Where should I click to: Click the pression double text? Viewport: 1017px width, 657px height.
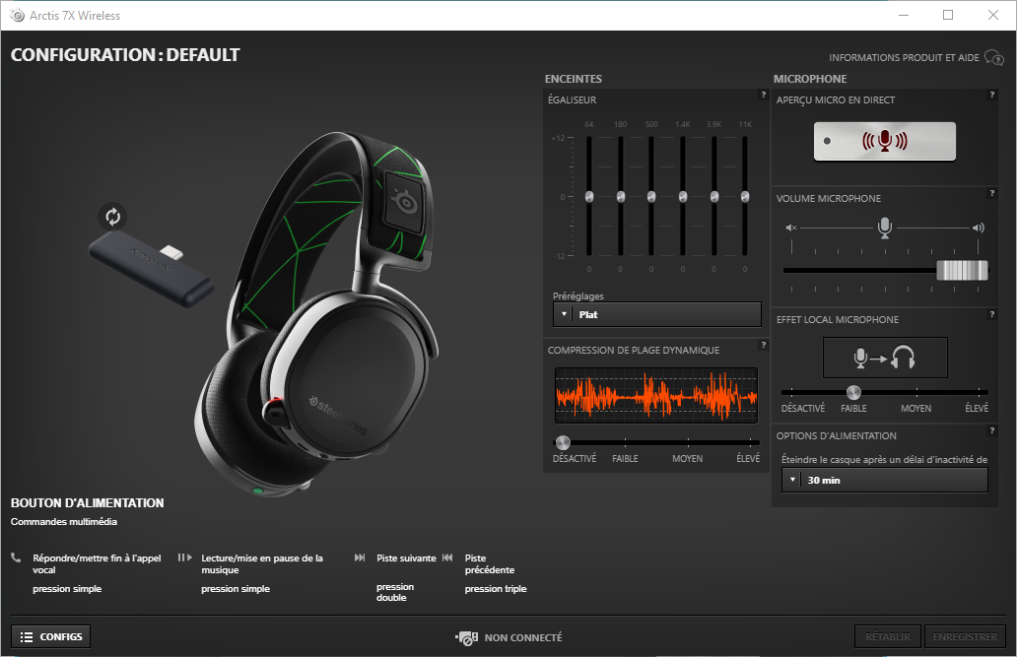[395, 592]
